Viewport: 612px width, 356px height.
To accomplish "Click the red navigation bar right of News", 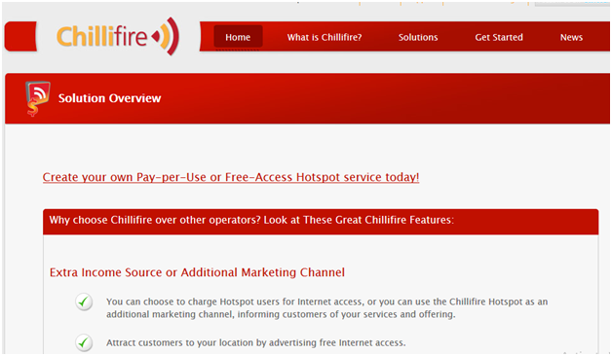I will [x=597, y=37].
